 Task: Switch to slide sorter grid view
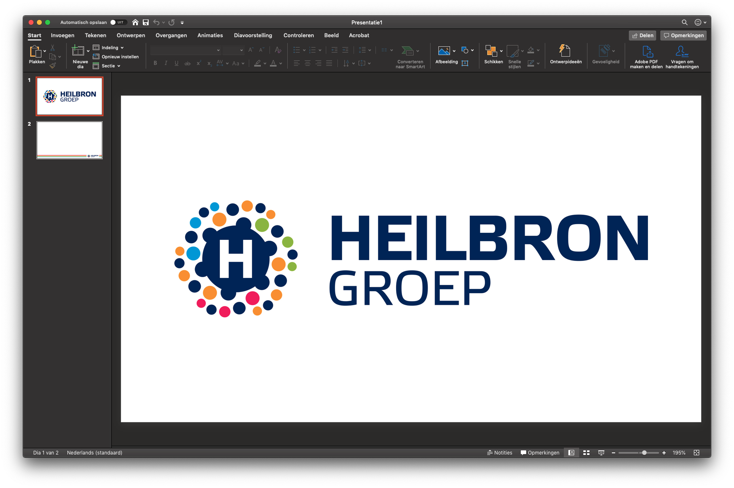pos(586,453)
